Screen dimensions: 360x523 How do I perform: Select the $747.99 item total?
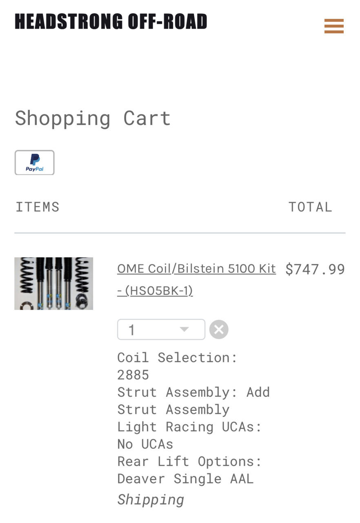point(315,269)
